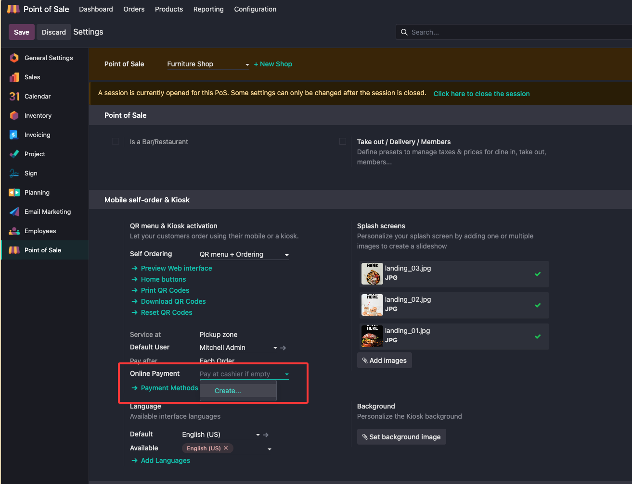Click Reset QR Codes link

coord(167,312)
